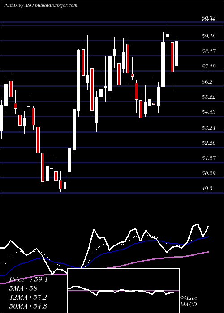224x313 pixels.
Task: Click the 53.24 price axis label
Action: [209, 127]
